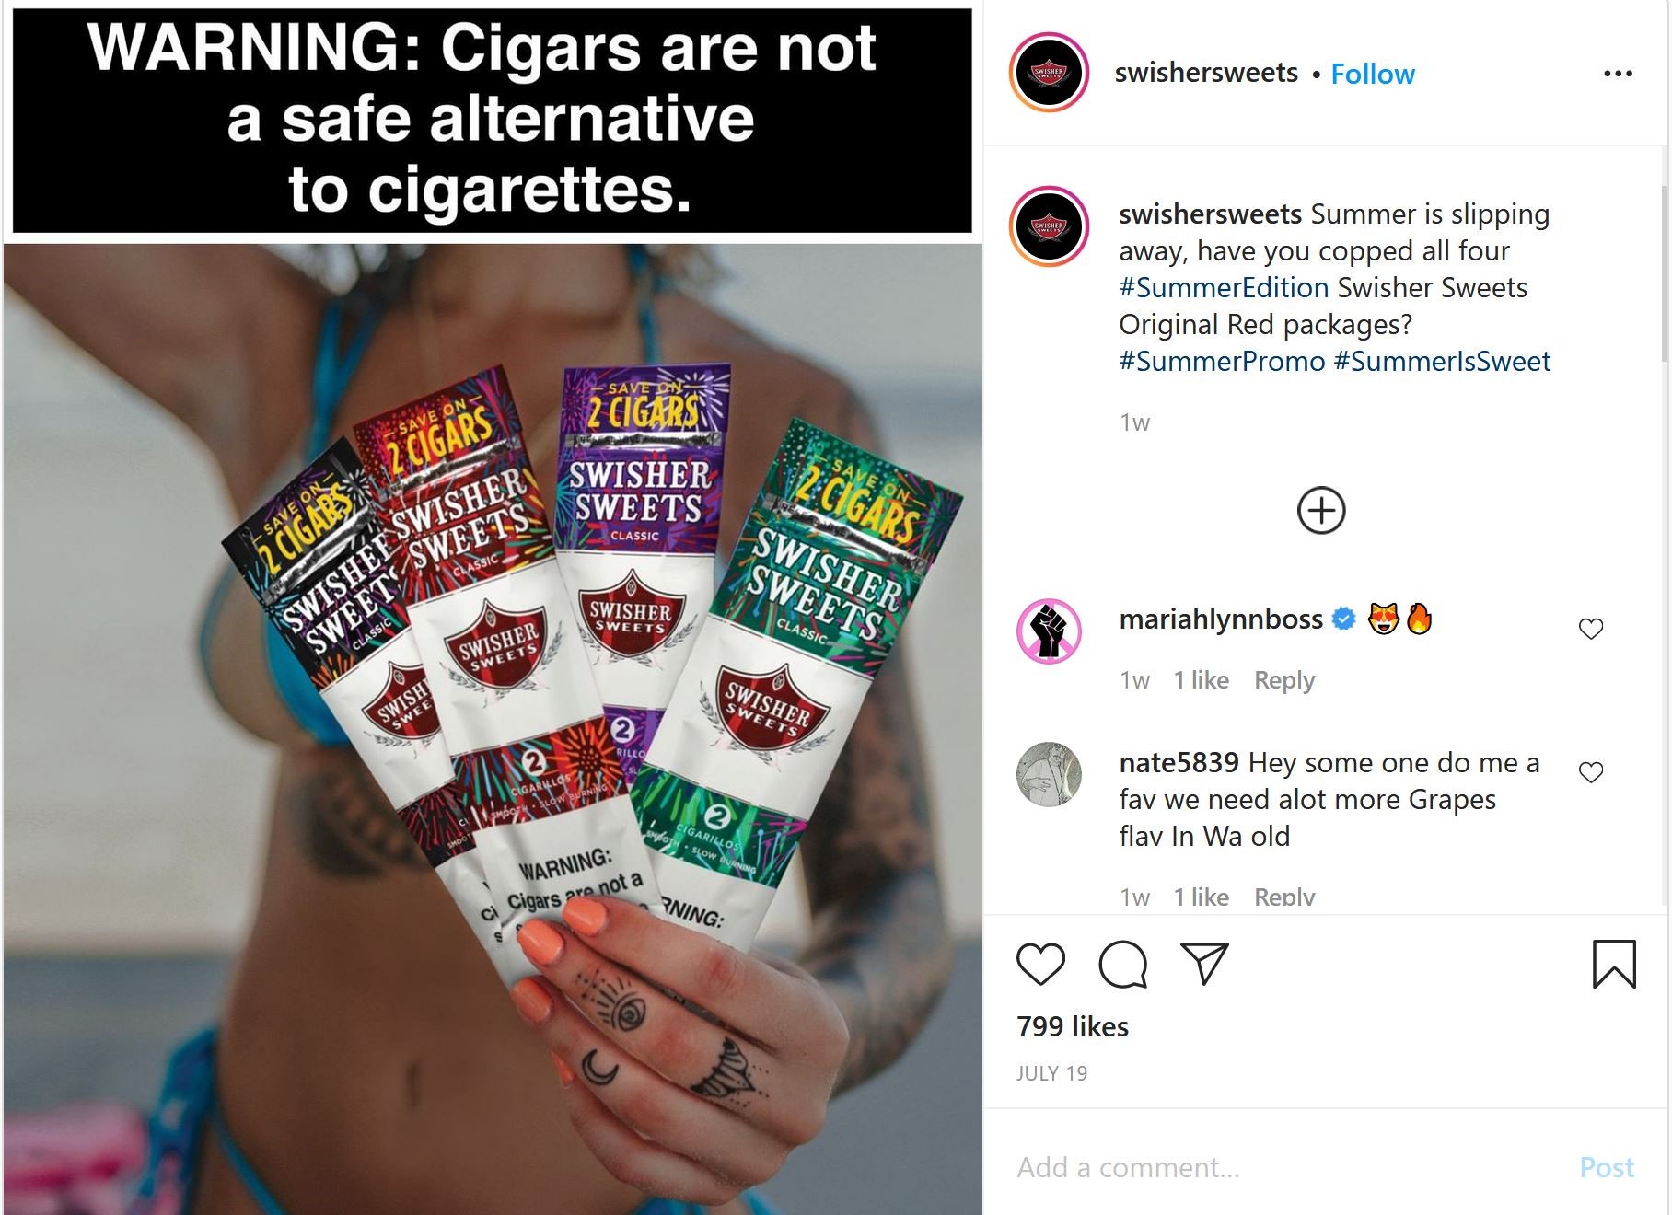Like nate5839's comment about Grapes

coord(1591,772)
